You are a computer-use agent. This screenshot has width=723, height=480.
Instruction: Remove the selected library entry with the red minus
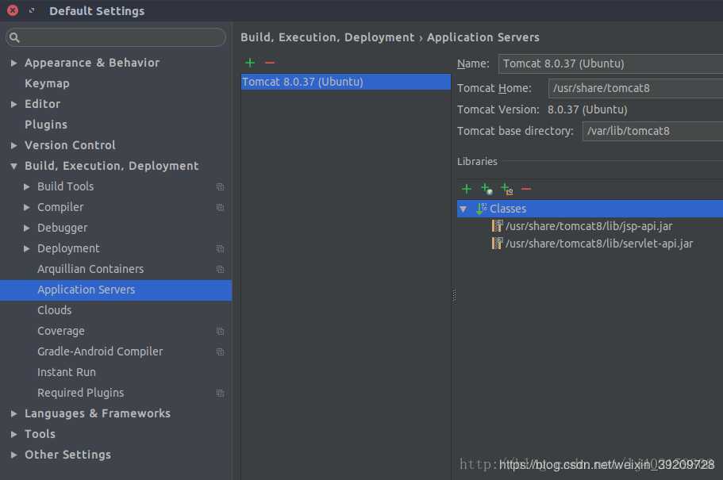(526, 189)
